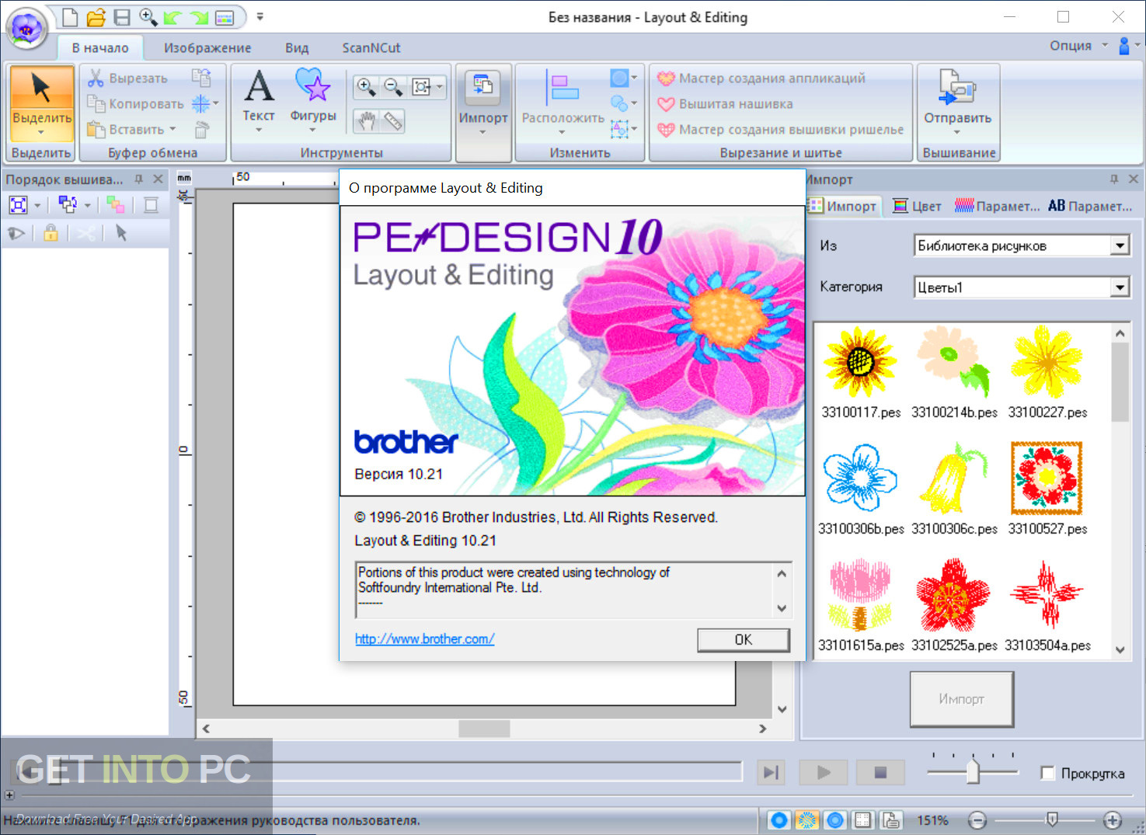1146x835 pixels.
Task: Create a new blank design file
Action: (x=70, y=16)
